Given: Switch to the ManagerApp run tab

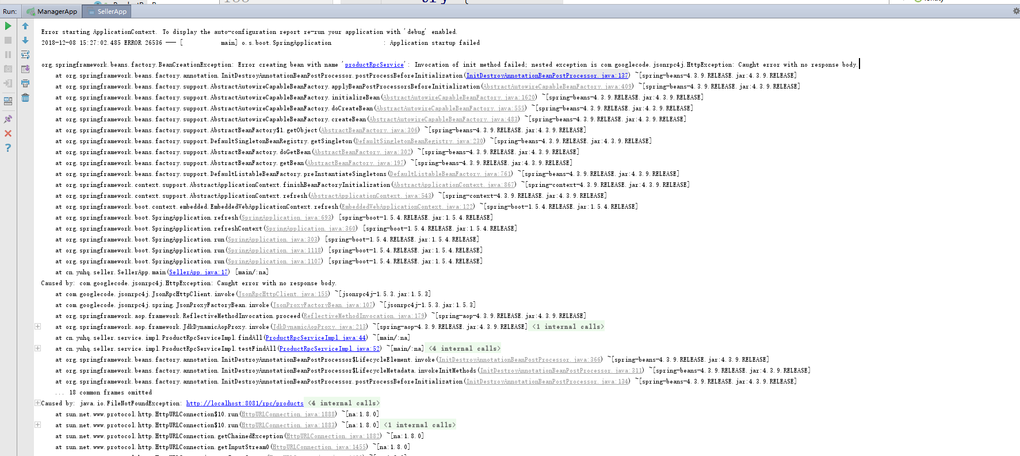Looking at the screenshot, I should [x=51, y=12].
